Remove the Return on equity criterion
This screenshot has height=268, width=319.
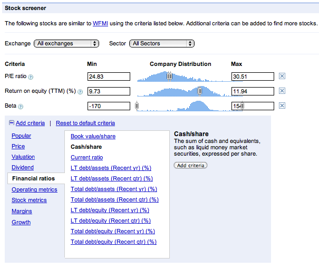(x=282, y=91)
